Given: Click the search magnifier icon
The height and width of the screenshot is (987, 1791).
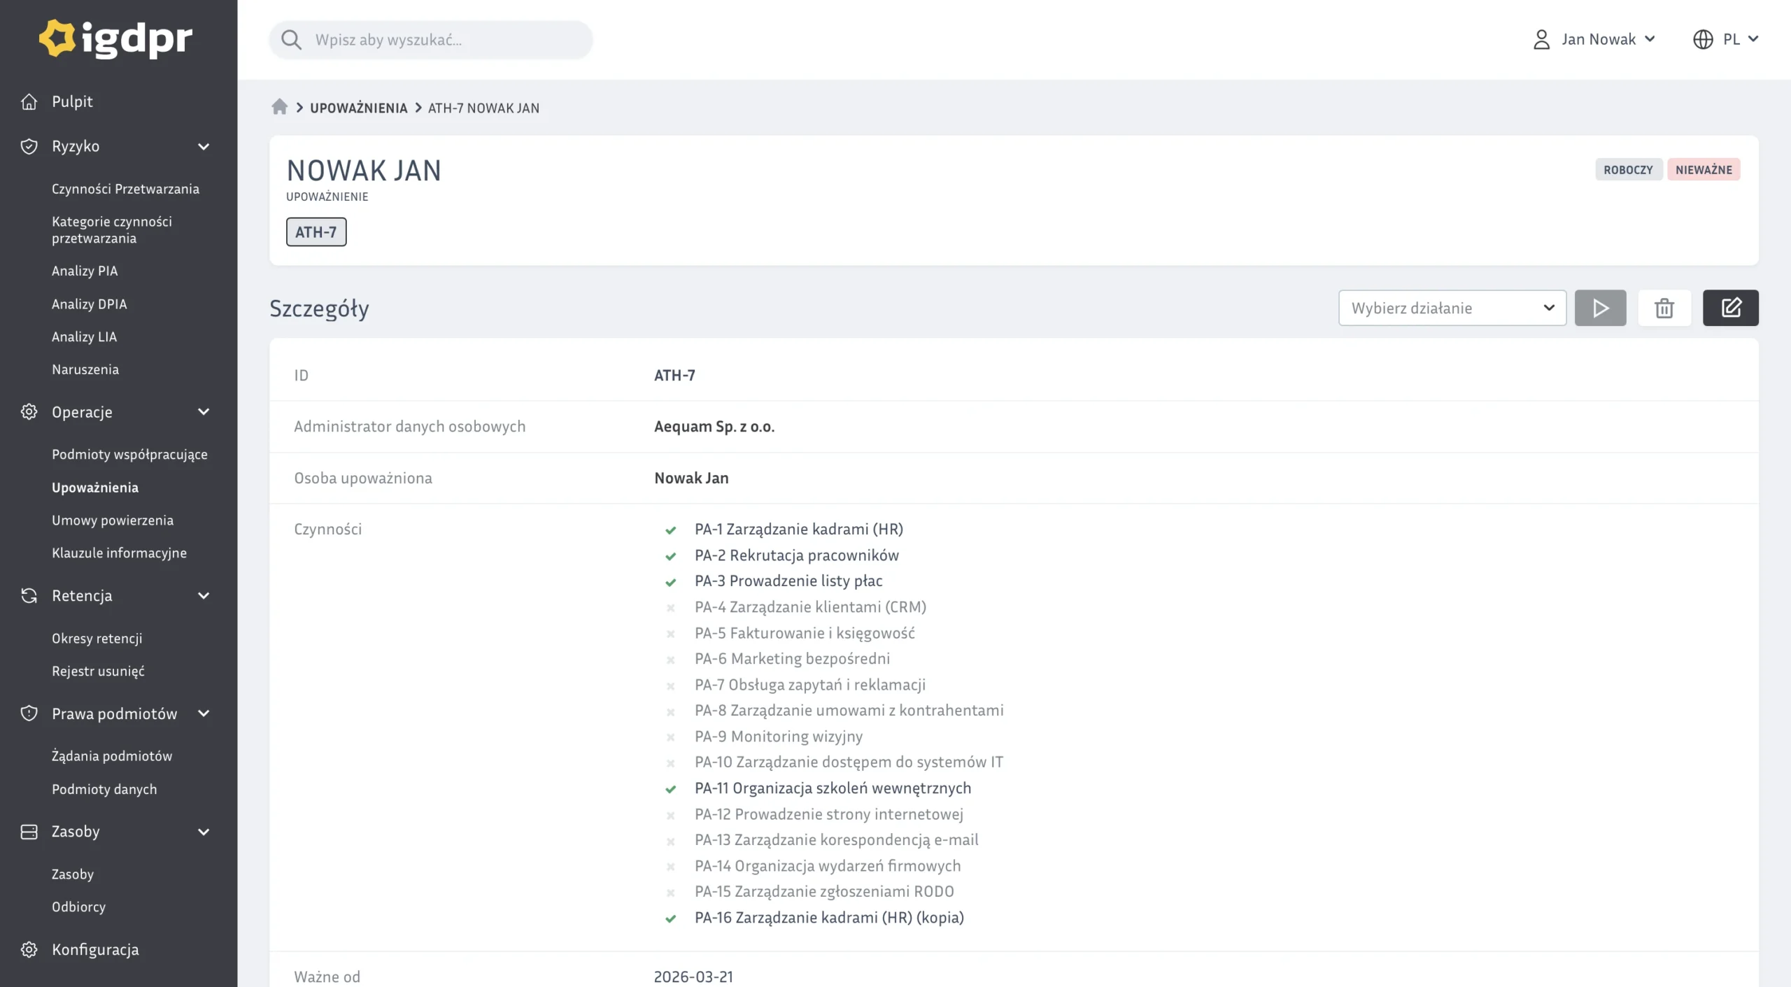Looking at the screenshot, I should click(x=291, y=40).
